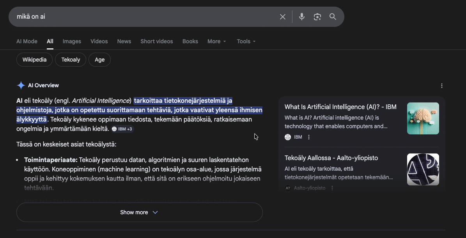Open the Tools dropdown
The image size is (466, 238).
[246, 41]
